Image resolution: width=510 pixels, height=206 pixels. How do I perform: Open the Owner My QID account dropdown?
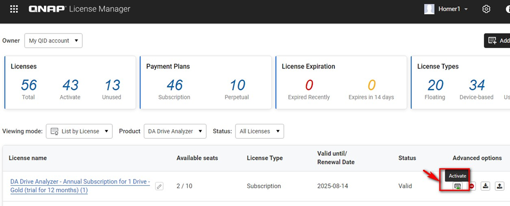53,41
